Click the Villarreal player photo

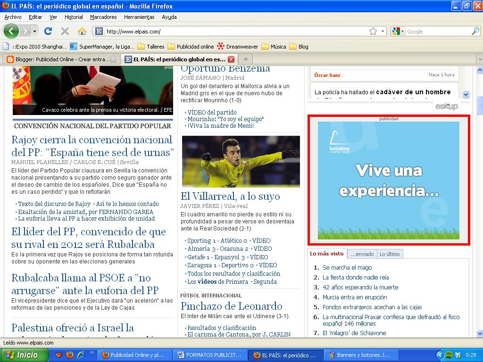pyautogui.click(x=241, y=162)
